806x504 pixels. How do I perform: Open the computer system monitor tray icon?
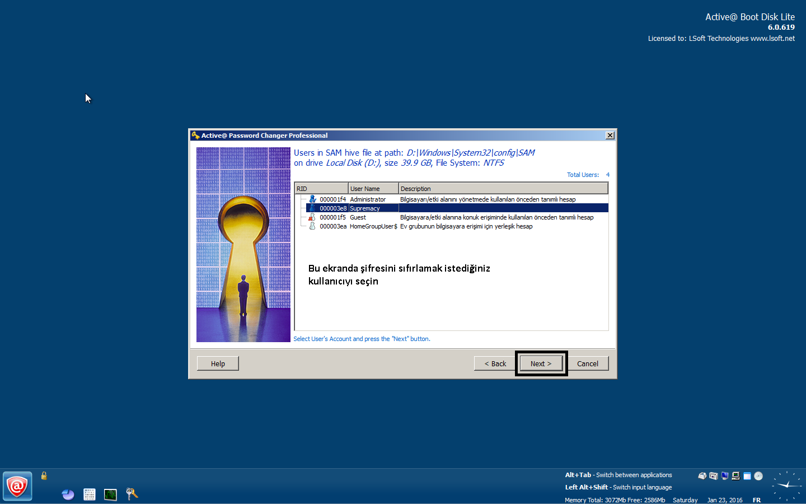pos(735,476)
